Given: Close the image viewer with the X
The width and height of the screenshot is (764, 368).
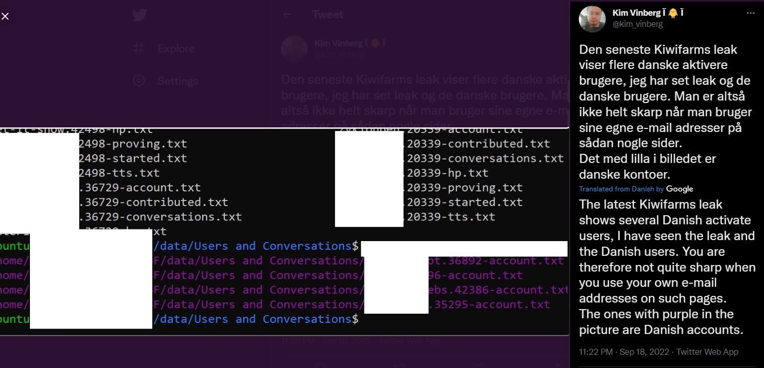Looking at the screenshot, I should click(5, 16).
